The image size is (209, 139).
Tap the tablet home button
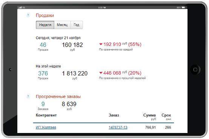(195, 69)
